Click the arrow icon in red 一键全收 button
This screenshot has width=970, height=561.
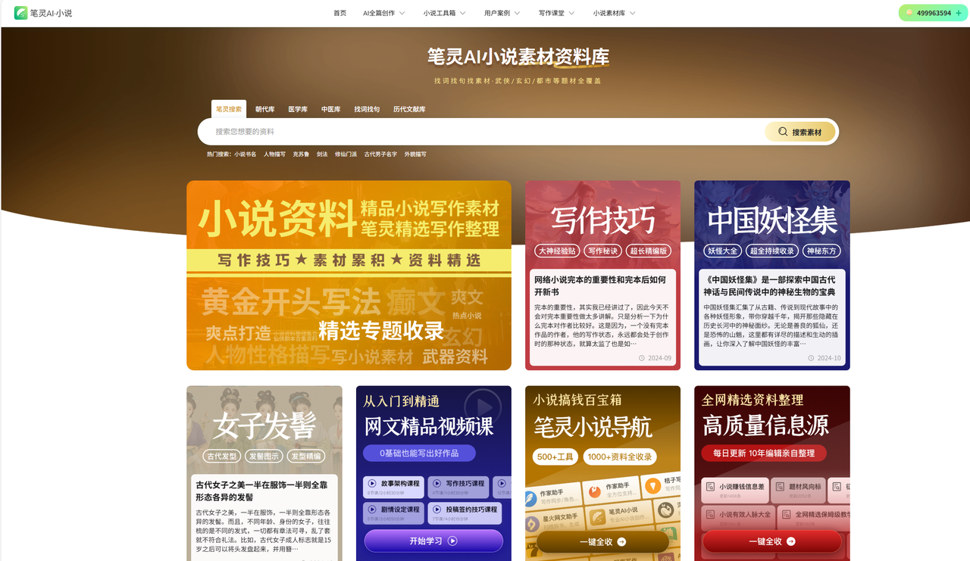[791, 541]
